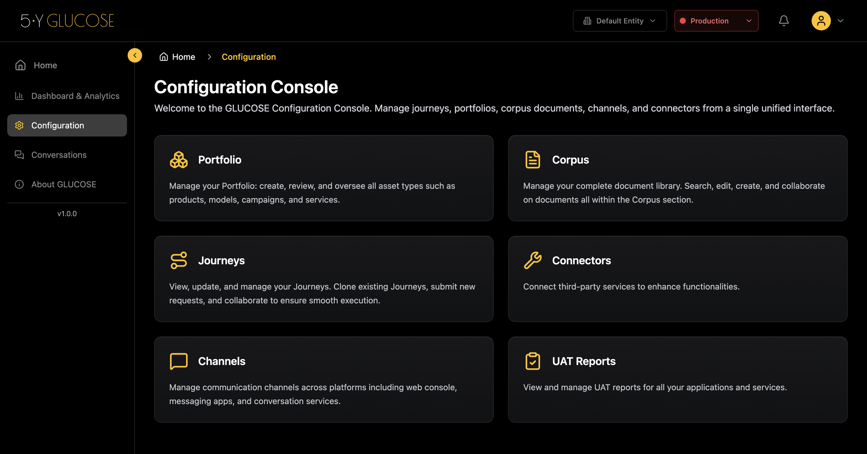The height and width of the screenshot is (454, 867).
Task: Open notifications bell icon
Action: [x=784, y=21]
